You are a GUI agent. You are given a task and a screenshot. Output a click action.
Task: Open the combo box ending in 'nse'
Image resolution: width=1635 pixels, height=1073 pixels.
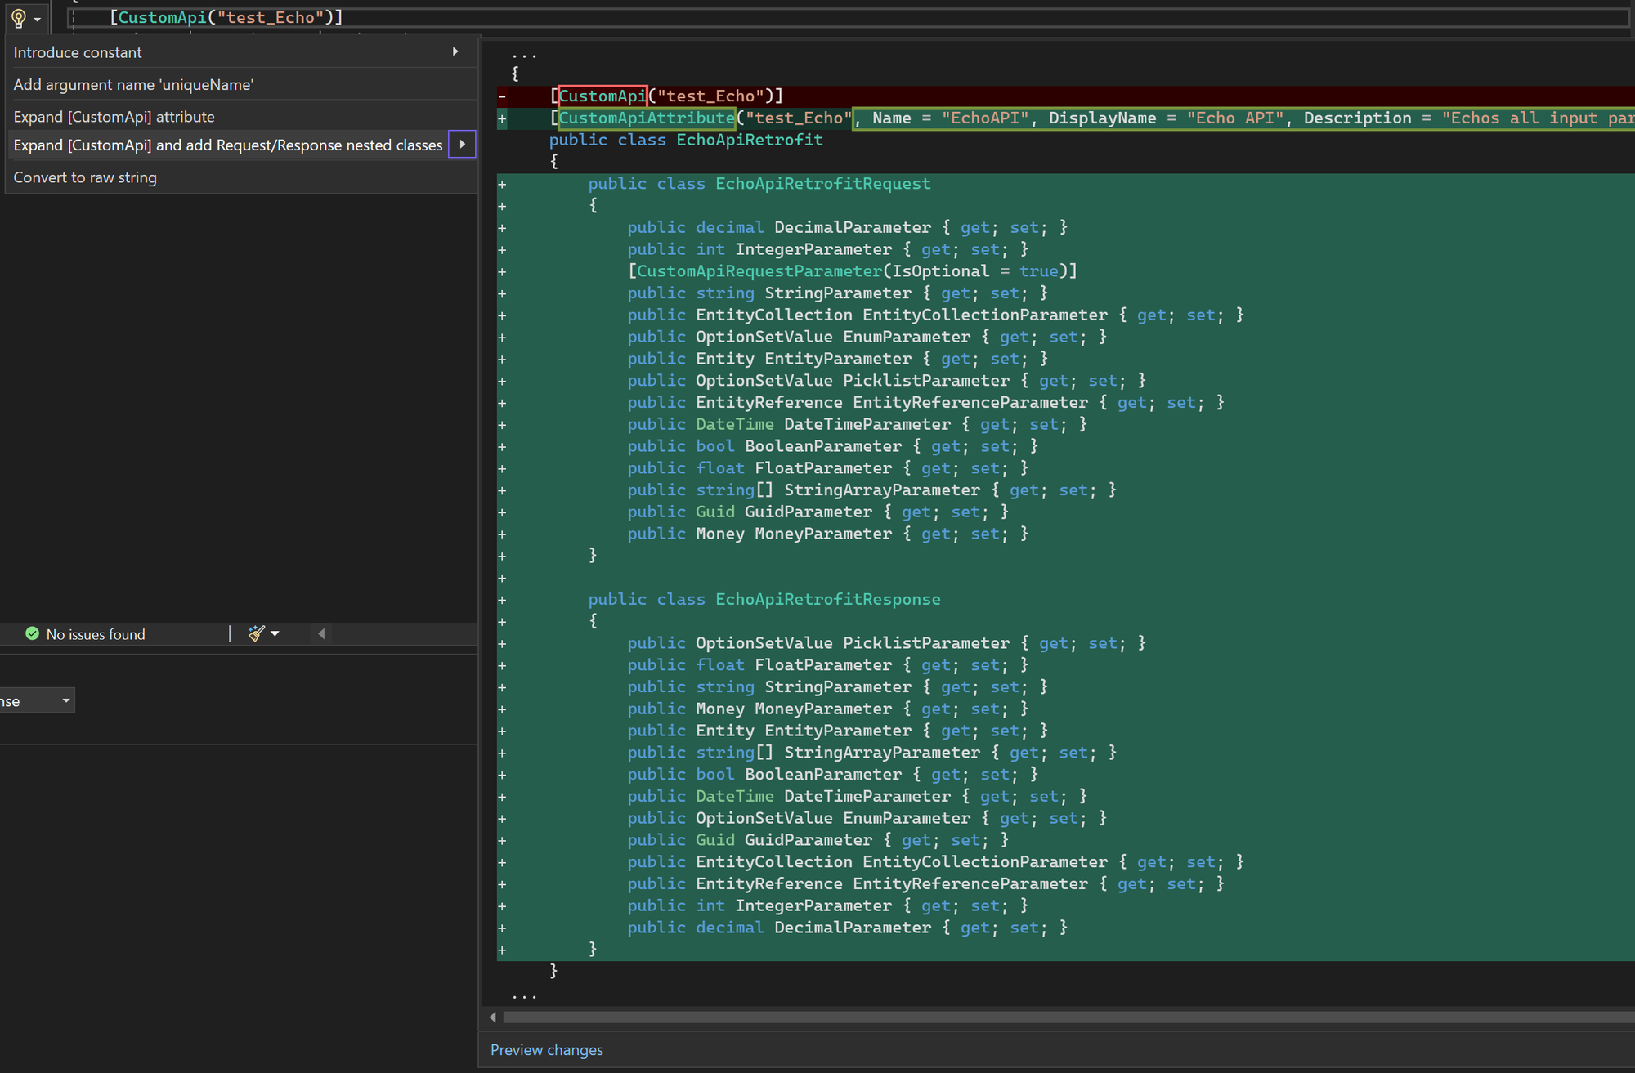point(37,701)
